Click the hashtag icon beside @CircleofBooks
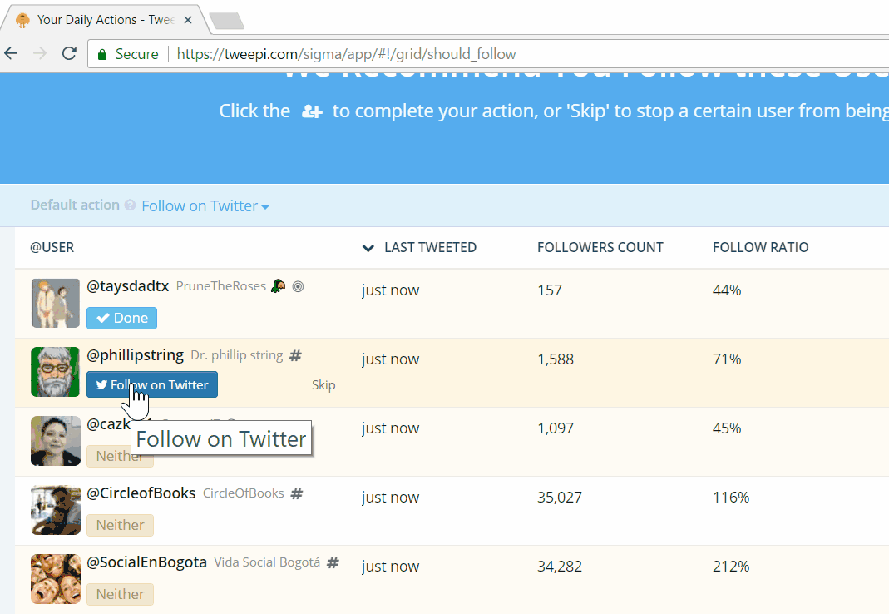Viewport: 889px width, 614px height. [x=297, y=493]
